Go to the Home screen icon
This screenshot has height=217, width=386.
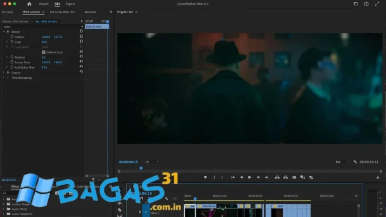[x=29, y=4]
